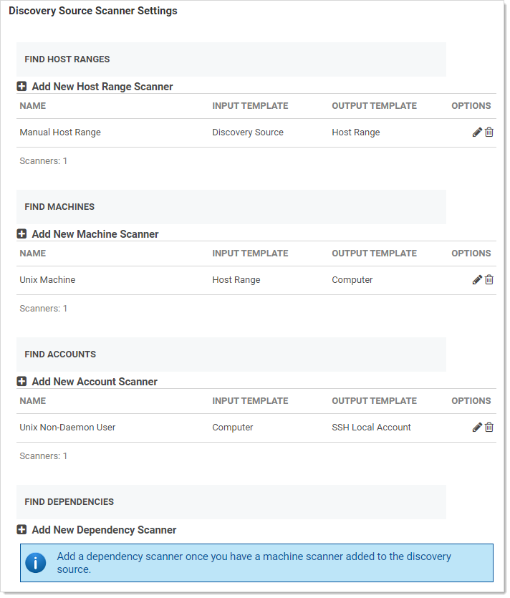Click the plus icon for Machine Scanner
This screenshot has height=598, width=510.
(21, 234)
